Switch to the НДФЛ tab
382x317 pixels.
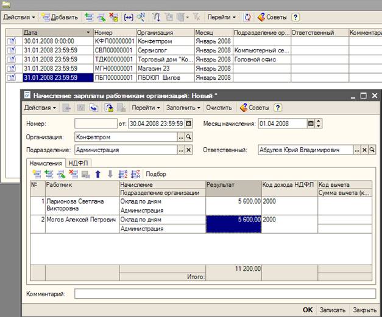point(77,162)
